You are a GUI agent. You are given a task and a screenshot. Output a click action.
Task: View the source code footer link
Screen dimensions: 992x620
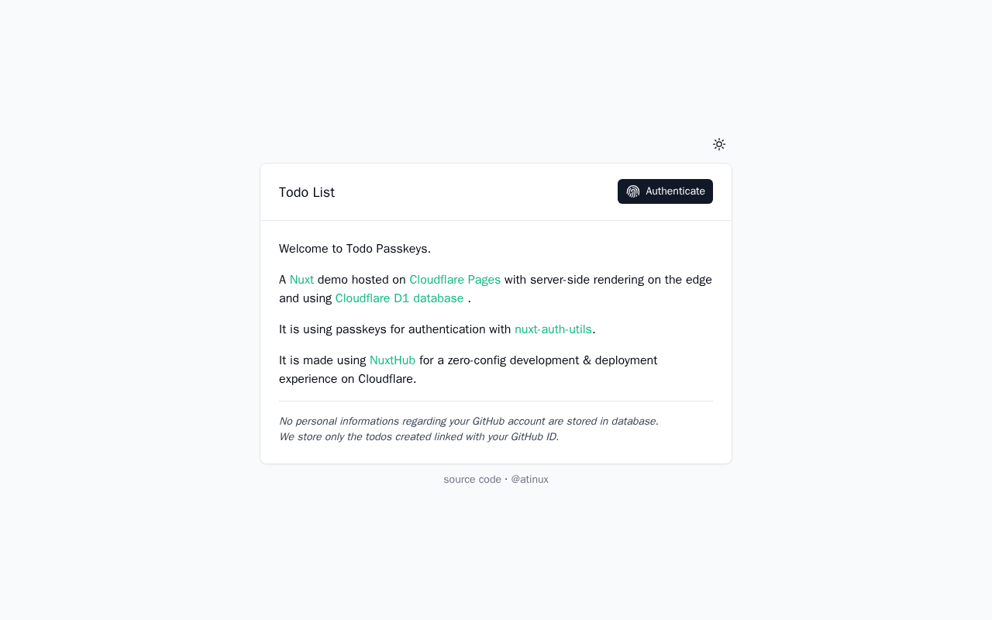(472, 480)
